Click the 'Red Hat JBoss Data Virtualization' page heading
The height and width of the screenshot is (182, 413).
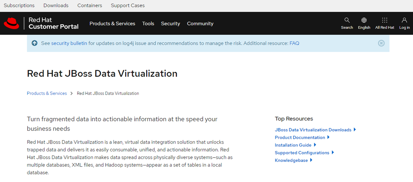coord(102,73)
